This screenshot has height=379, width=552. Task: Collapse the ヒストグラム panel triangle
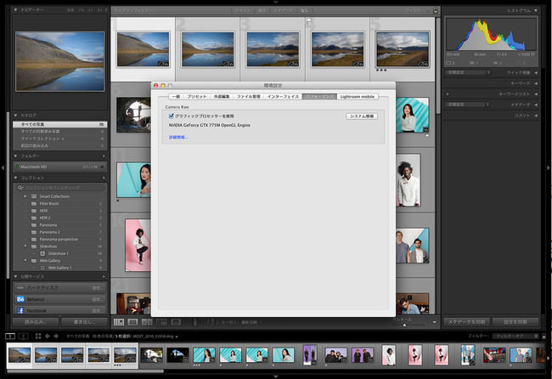tap(536, 10)
